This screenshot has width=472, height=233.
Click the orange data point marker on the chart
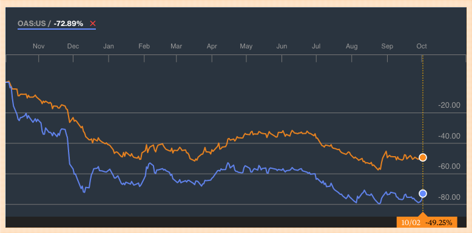[x=423, y=157]
